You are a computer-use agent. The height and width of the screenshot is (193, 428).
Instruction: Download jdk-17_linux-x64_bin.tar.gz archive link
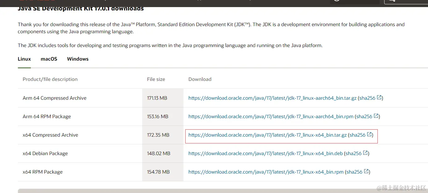[x=267, y=135]
